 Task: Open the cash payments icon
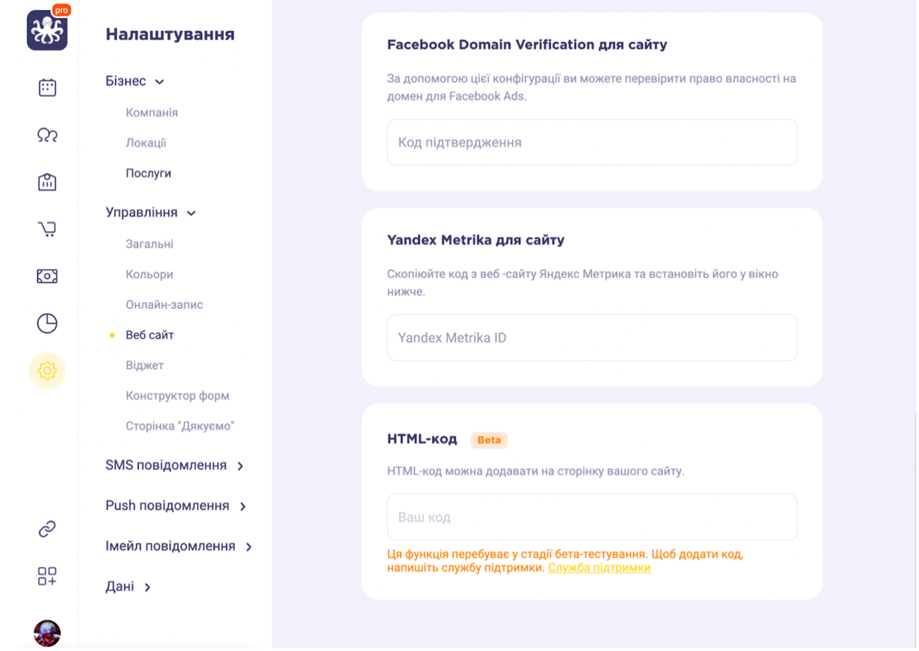pyautogui.click(x=47, y=276)
